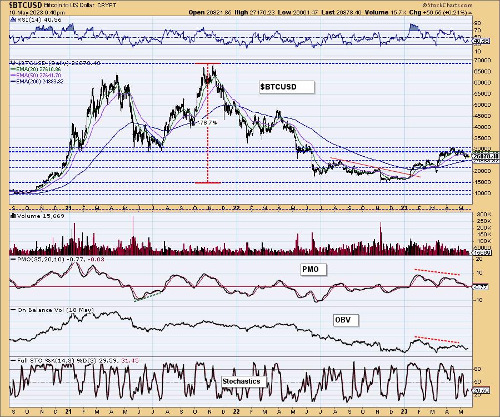This screenshot has width=500, height=417.
Task: Click the PMO annotation box
Action: 314,270
